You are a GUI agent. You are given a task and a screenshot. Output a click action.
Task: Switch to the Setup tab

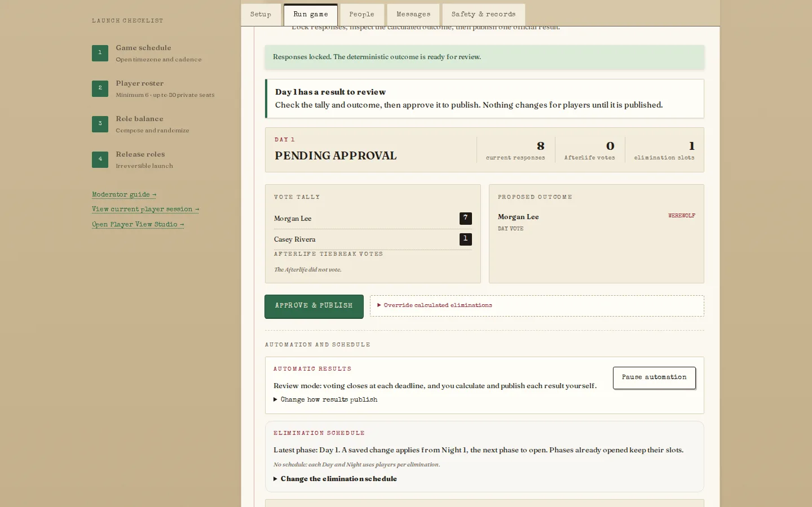[261, 15]
